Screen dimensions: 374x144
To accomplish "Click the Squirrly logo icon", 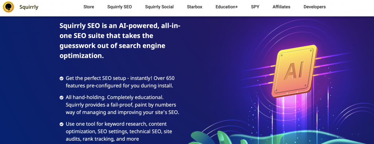I will click(8, 7).
